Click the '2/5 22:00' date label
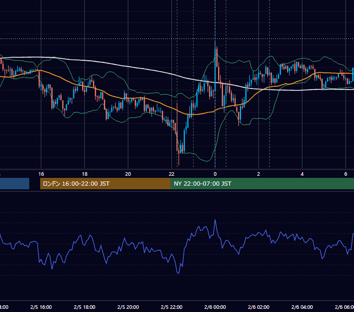 (x=172, y=307)
